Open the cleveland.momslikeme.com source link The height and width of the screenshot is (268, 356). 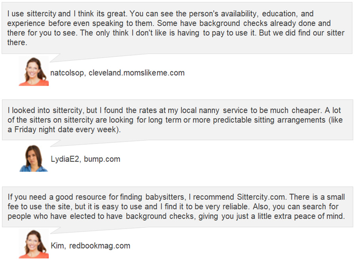[136, 73]
